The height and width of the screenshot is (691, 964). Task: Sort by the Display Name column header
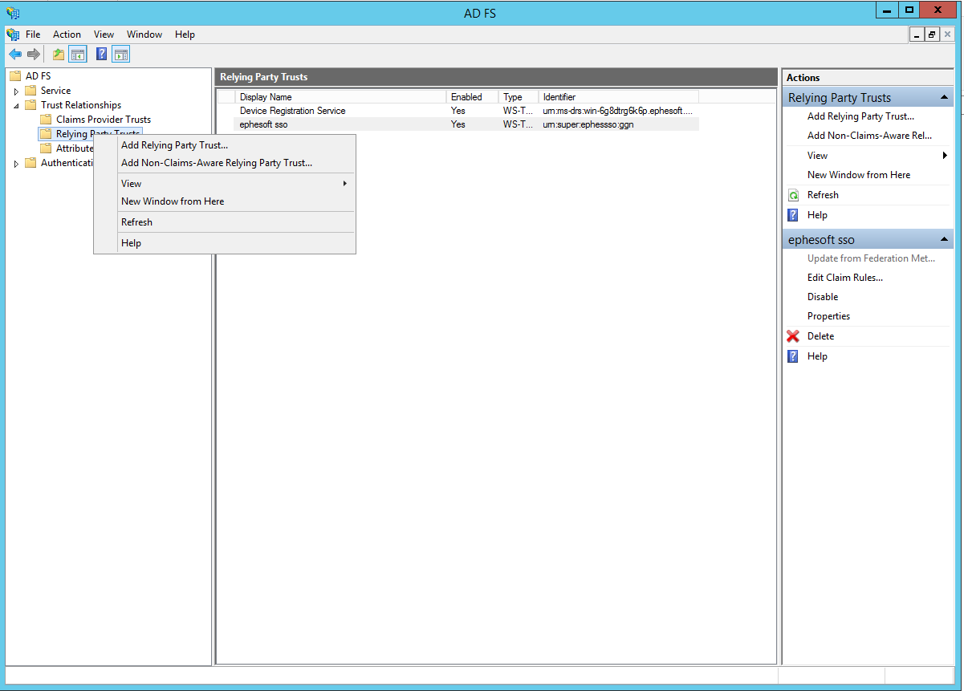click(340, 97)
